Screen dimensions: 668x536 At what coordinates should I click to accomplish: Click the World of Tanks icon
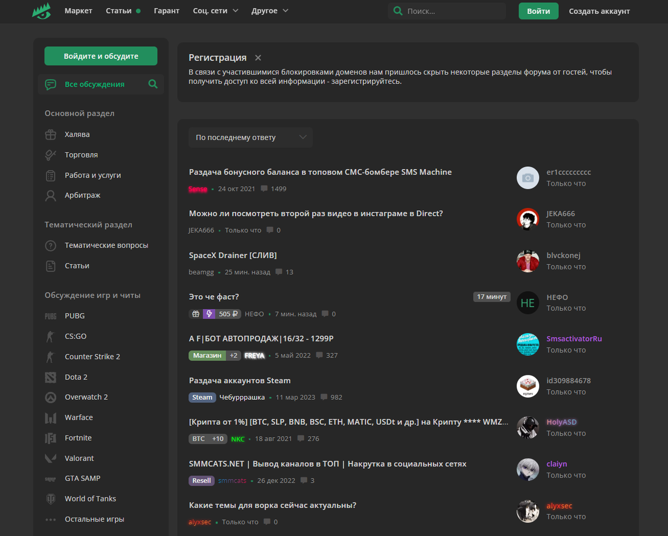[x=51, y=499]
